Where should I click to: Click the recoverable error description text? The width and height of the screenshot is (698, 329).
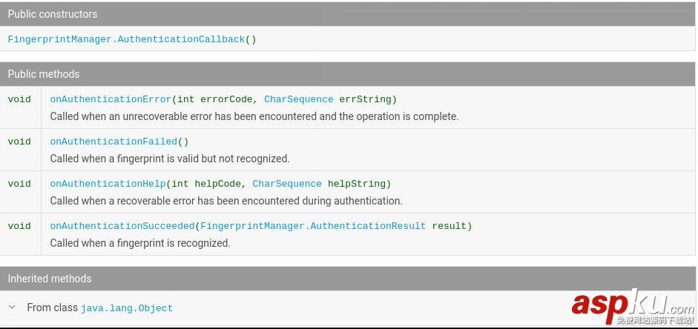225,201
